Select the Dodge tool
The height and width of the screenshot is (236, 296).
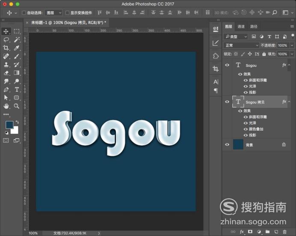[17, 81]
